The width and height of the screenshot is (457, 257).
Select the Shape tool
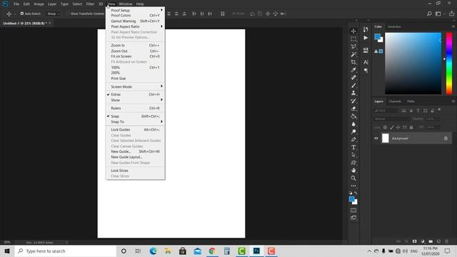click(x=353, y=163)
